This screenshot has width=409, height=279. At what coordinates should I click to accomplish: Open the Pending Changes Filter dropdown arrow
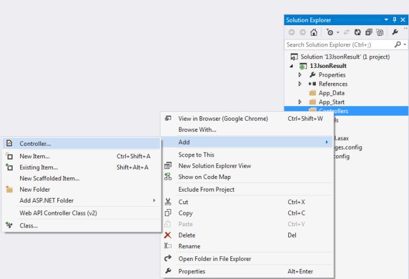click(338, 33)
